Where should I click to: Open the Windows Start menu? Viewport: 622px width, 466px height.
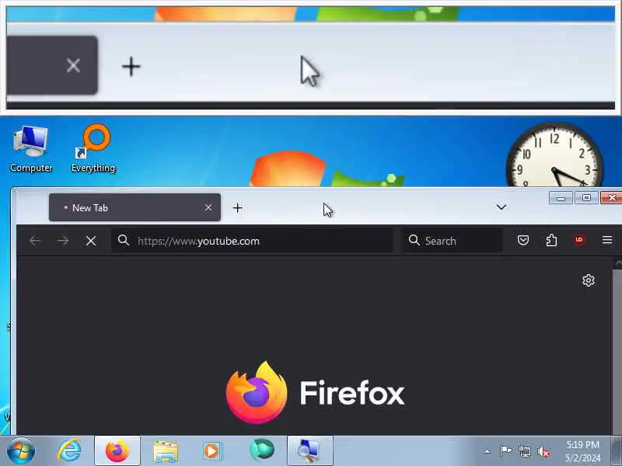pyautogui.click(x=20, y=451)
